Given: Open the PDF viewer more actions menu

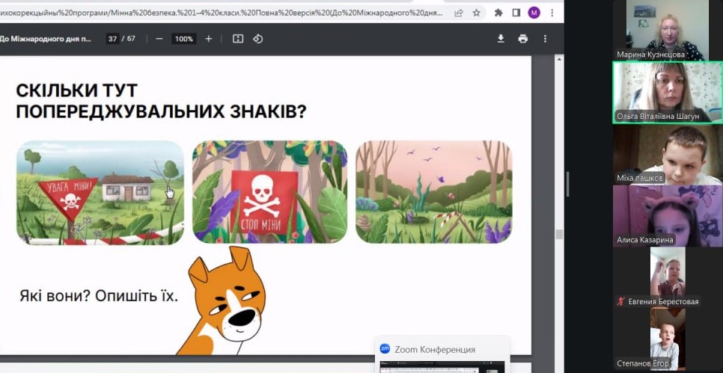Looking at the screenshot, I should (545, 39).
